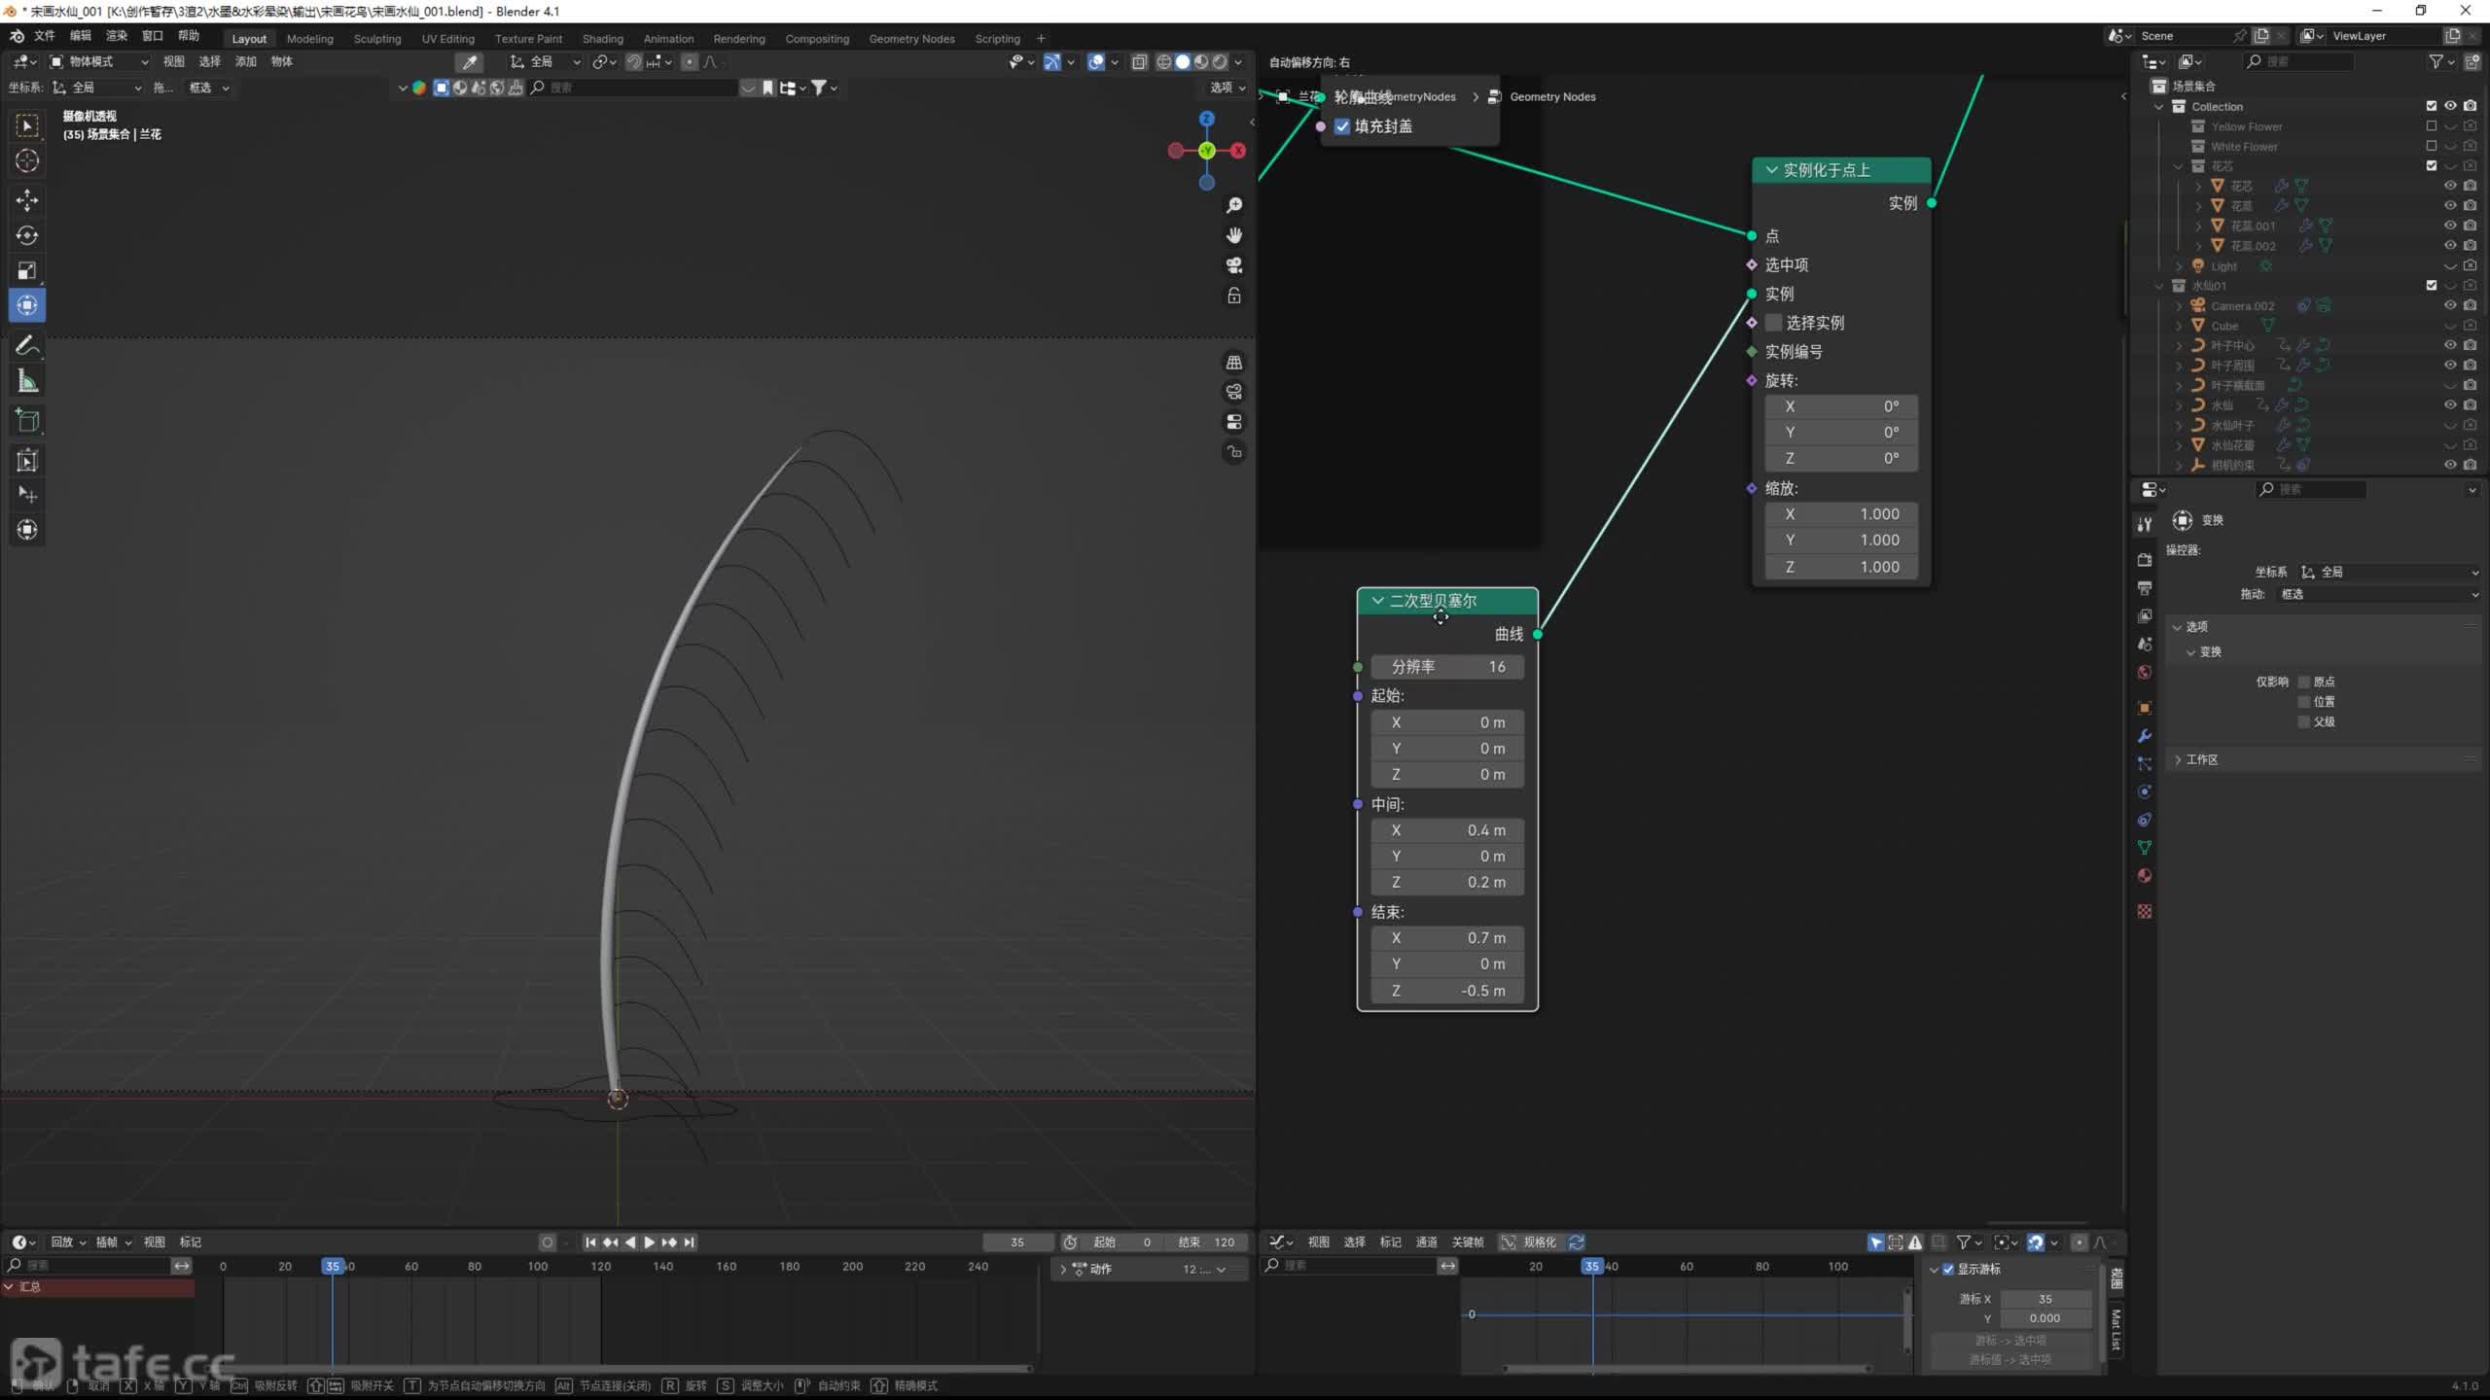Toggle the 显示游标 checkbox
This screenshot has width=2490, height=1400.
click(1948, 1269)
